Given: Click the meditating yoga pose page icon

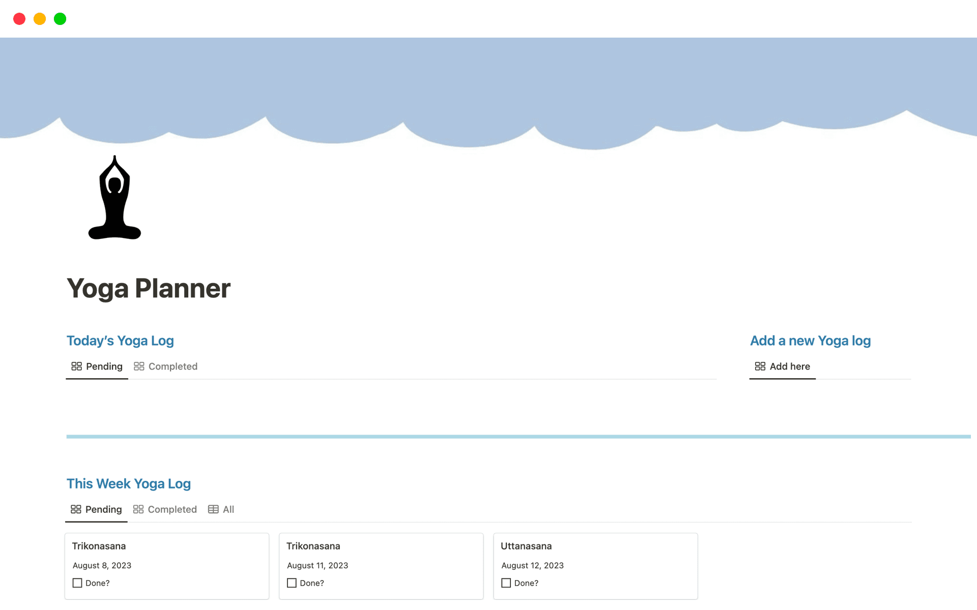Looking at the screenshot, I should tap(114, 198).
